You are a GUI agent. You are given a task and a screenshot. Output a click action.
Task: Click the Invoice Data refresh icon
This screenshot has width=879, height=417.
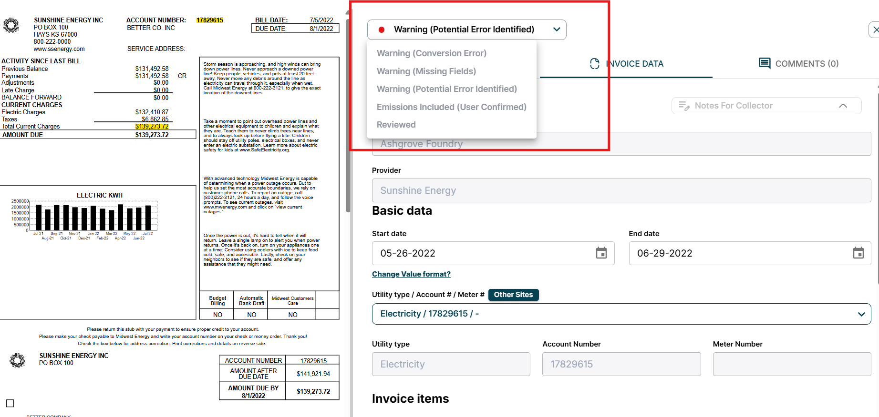coord(595,64)
